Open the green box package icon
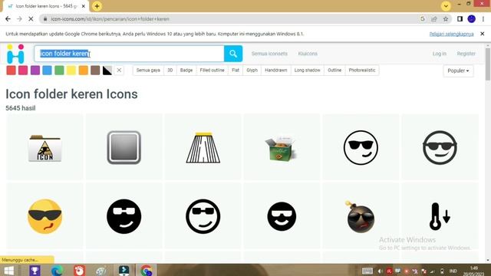 [x=282, y=147]
